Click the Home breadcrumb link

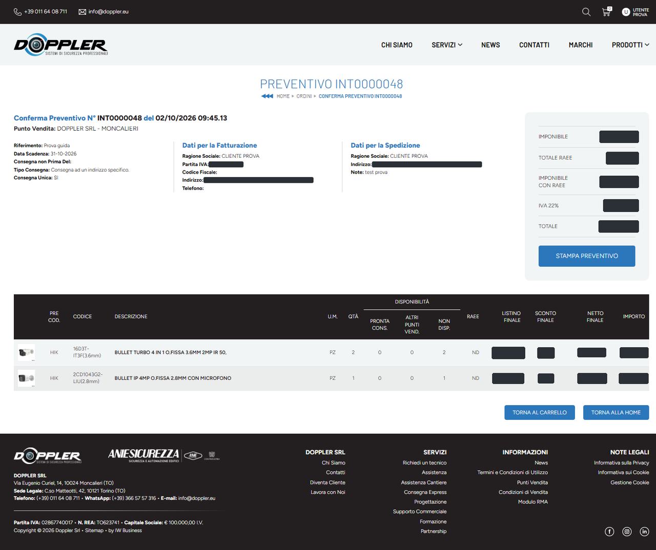pyautogui.click(x=283, y=96)
